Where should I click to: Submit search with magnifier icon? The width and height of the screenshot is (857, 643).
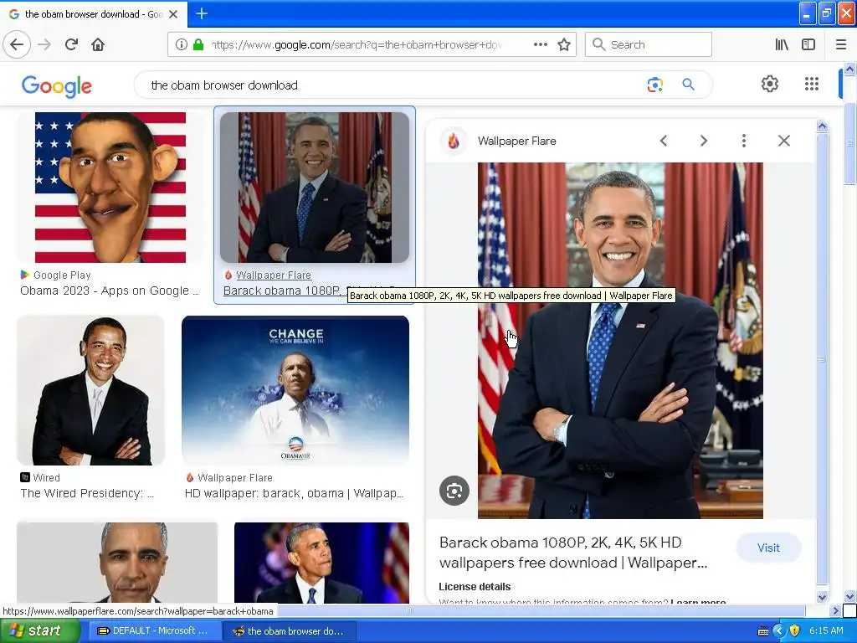click(688, 85)
